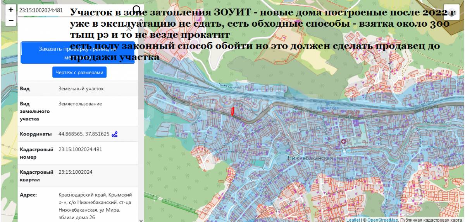Select the red highlighted parcel on map
Image resolution: width=465 pixels, height=222 pixels.
click(x=232, y=111)
